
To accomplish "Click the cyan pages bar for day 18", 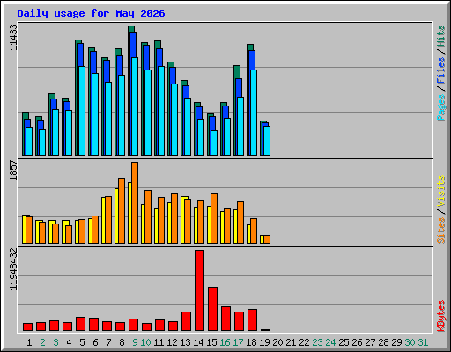I will click(254, 113).
